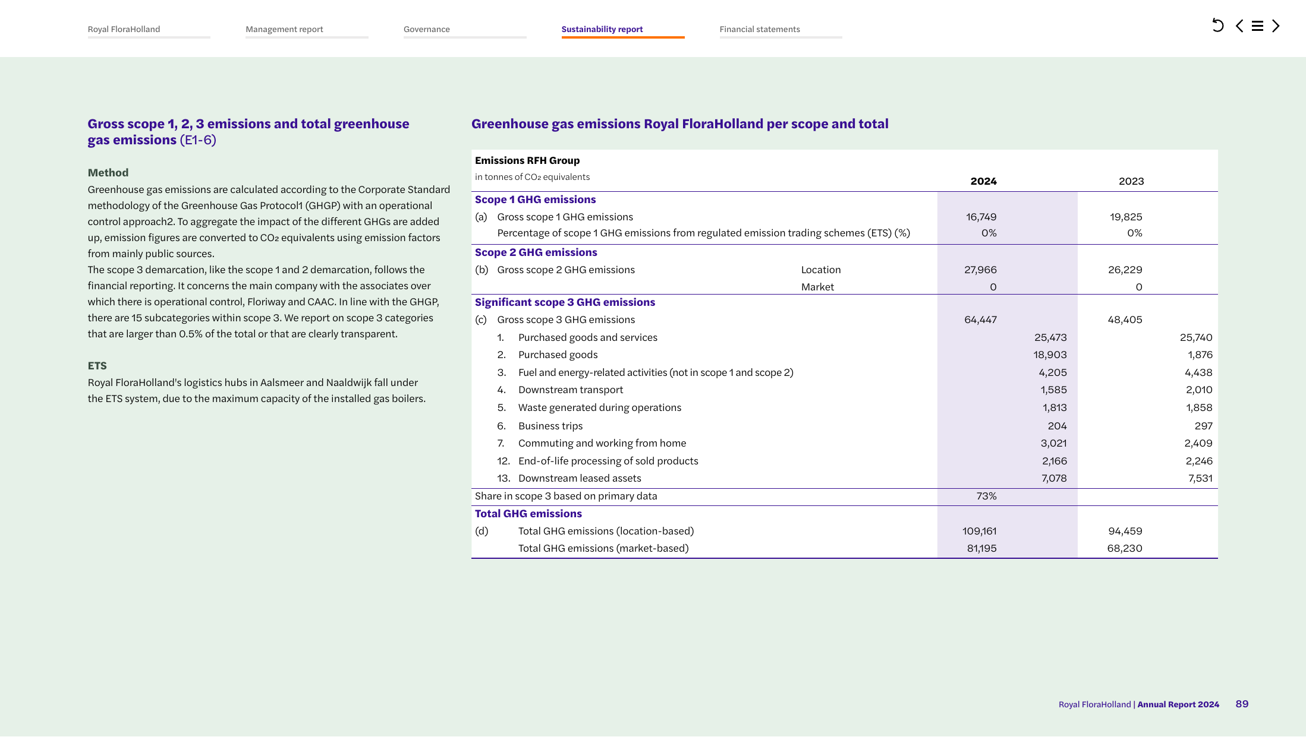Click 'Waste generated during operations' row

click(x=599, y=407)
